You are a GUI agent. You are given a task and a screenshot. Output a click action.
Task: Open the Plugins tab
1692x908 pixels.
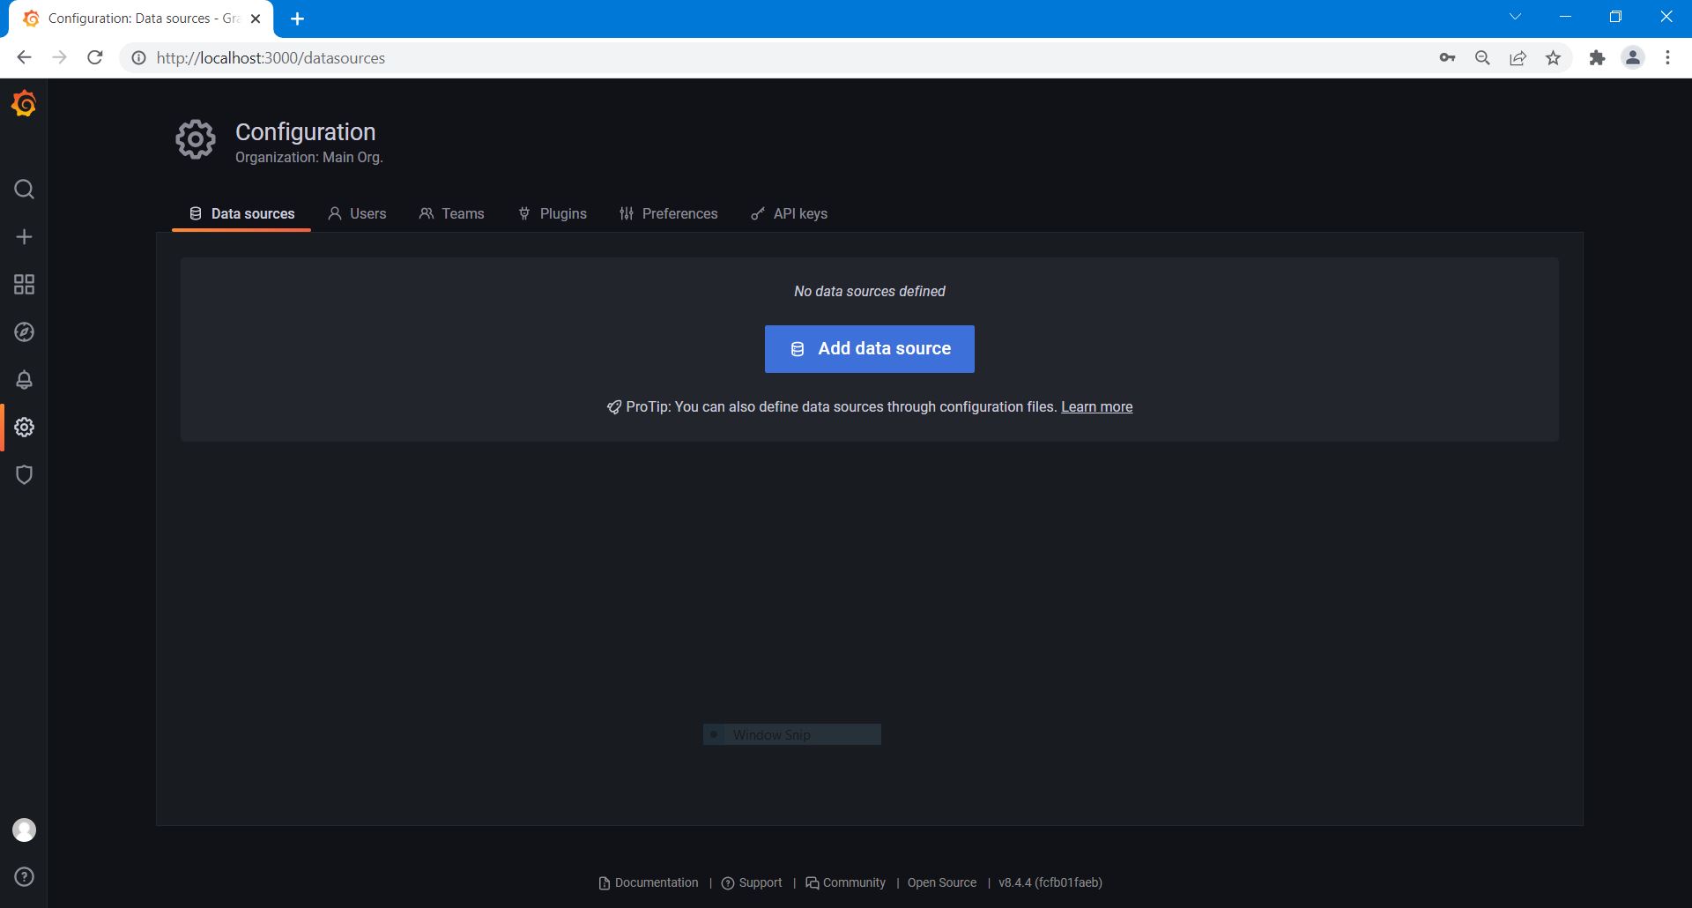553,213
